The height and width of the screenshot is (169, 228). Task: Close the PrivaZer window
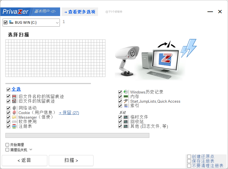coord(220,11)
